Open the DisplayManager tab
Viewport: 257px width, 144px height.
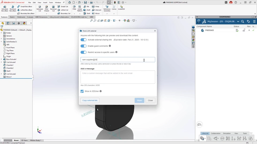[x=24, y=23]
